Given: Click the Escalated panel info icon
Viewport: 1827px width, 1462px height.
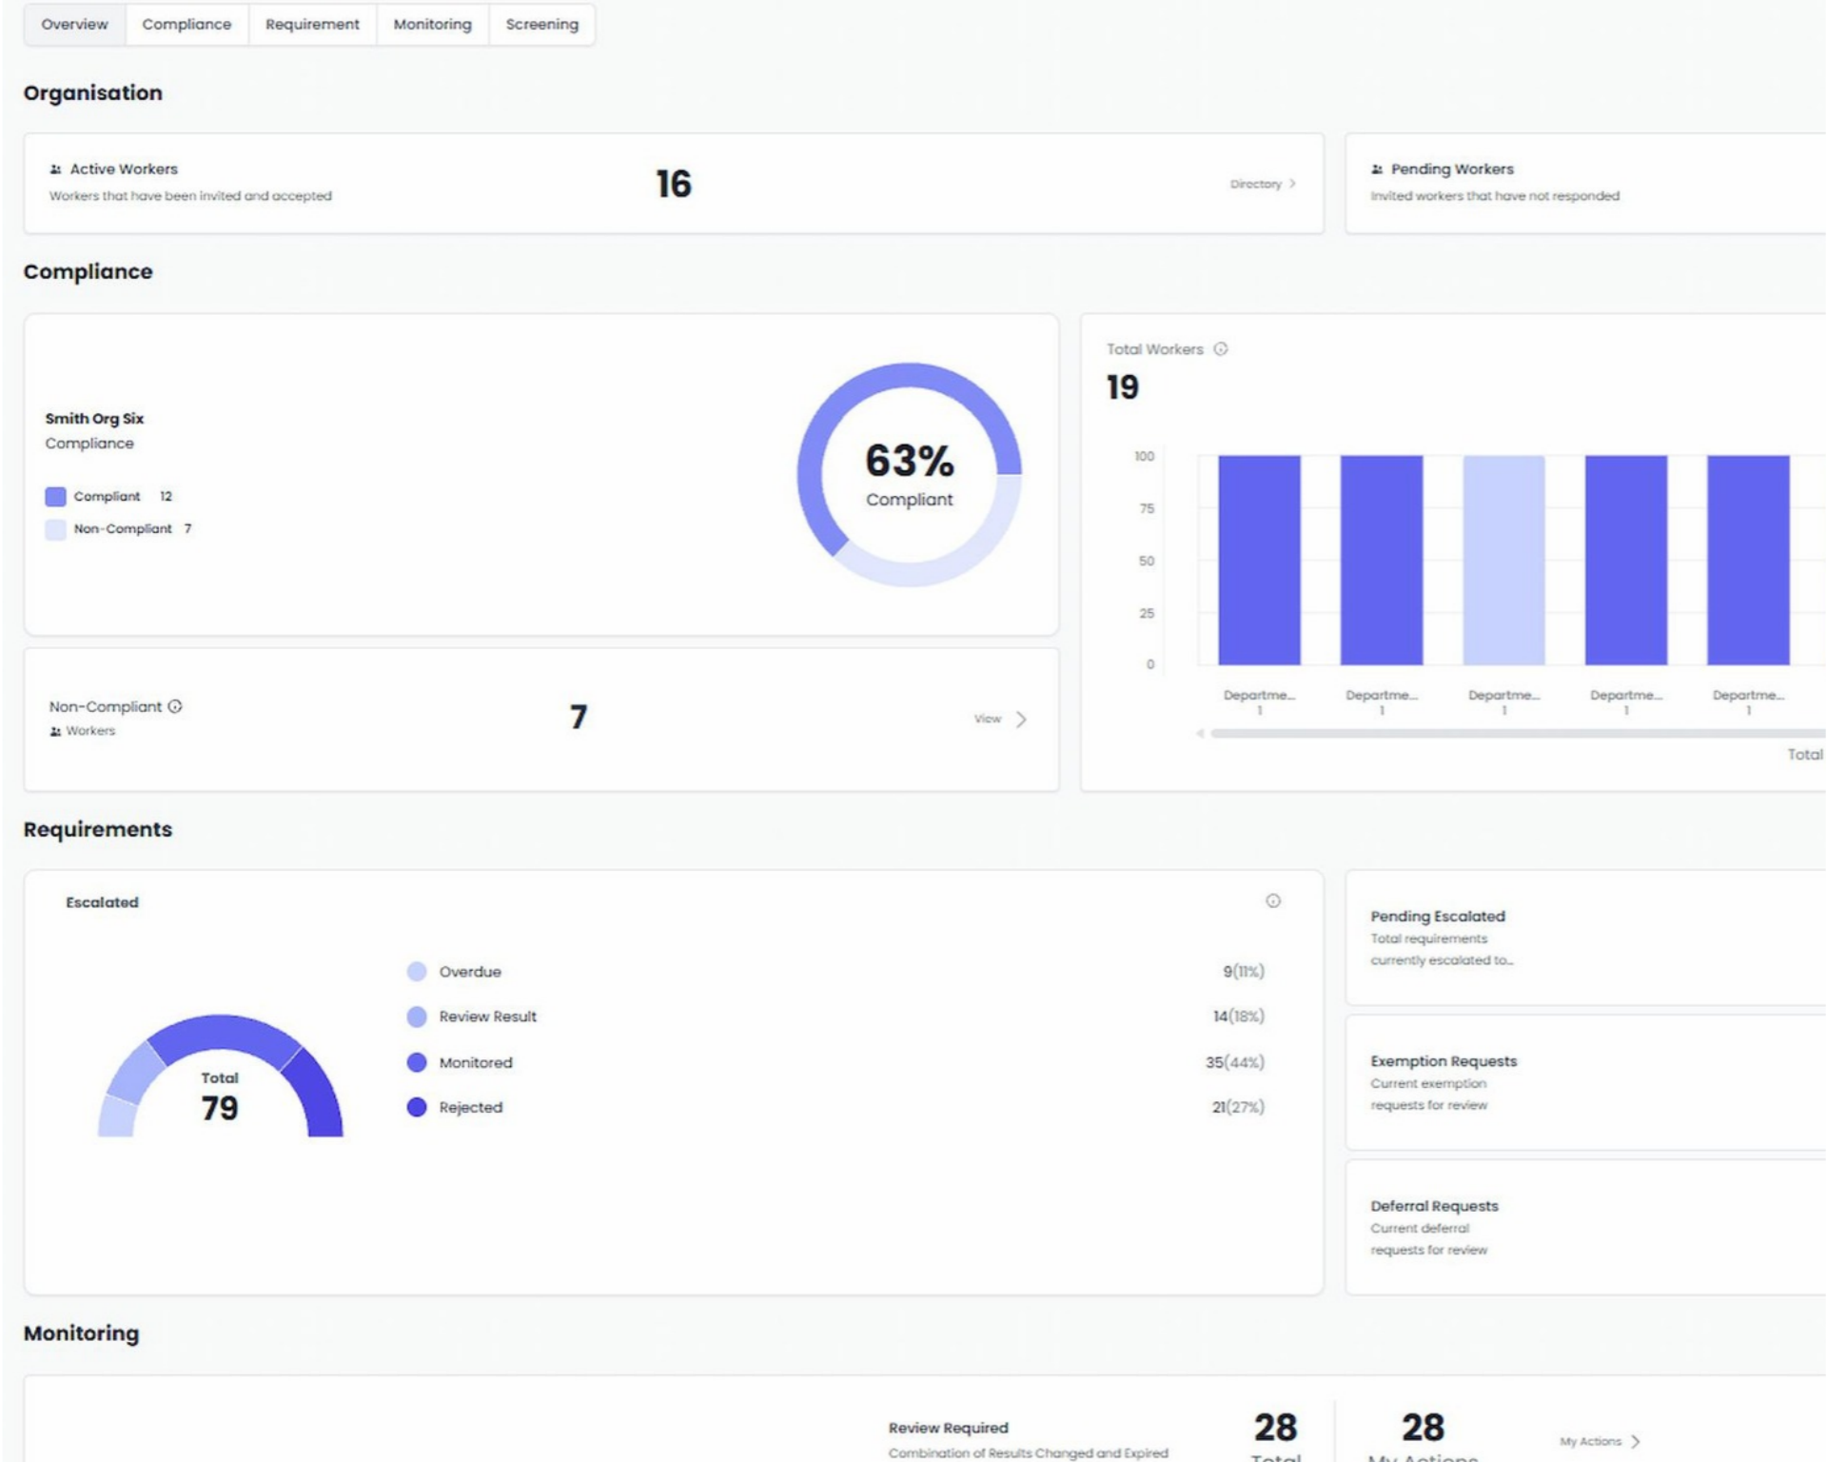Looking at the screenshot, I should click(1272, 900).
